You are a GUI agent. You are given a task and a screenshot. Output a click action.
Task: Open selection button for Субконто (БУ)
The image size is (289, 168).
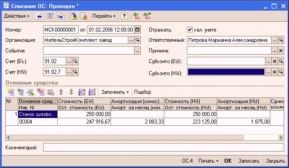click(x=268, y=61)
